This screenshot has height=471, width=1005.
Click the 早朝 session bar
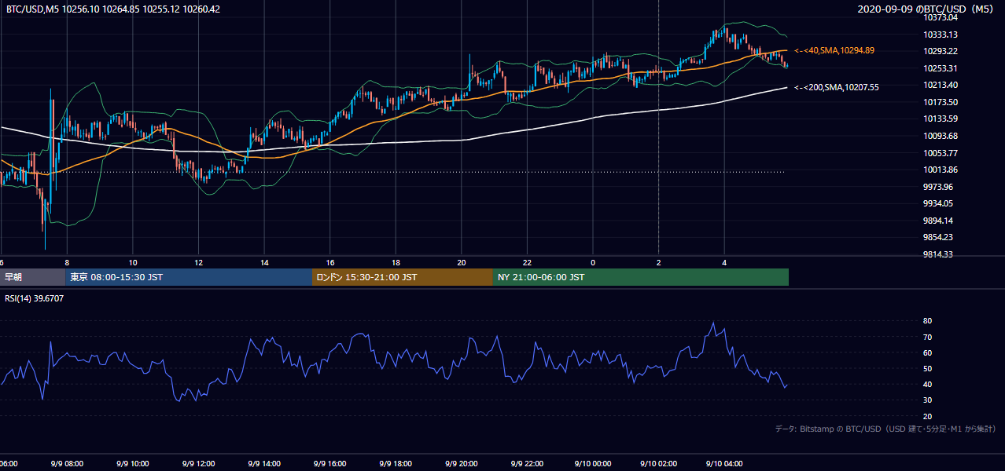click(32, 277)
